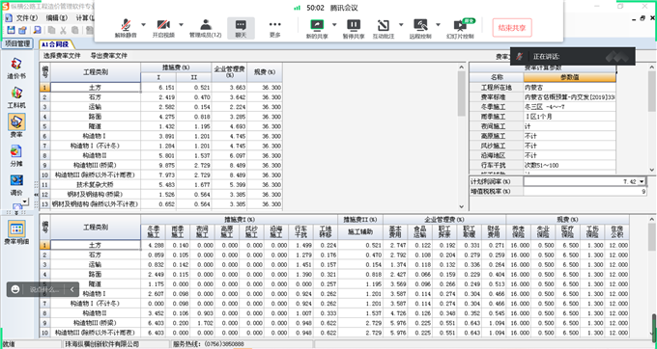Click the save disk toolbar icon

point(11,30)
